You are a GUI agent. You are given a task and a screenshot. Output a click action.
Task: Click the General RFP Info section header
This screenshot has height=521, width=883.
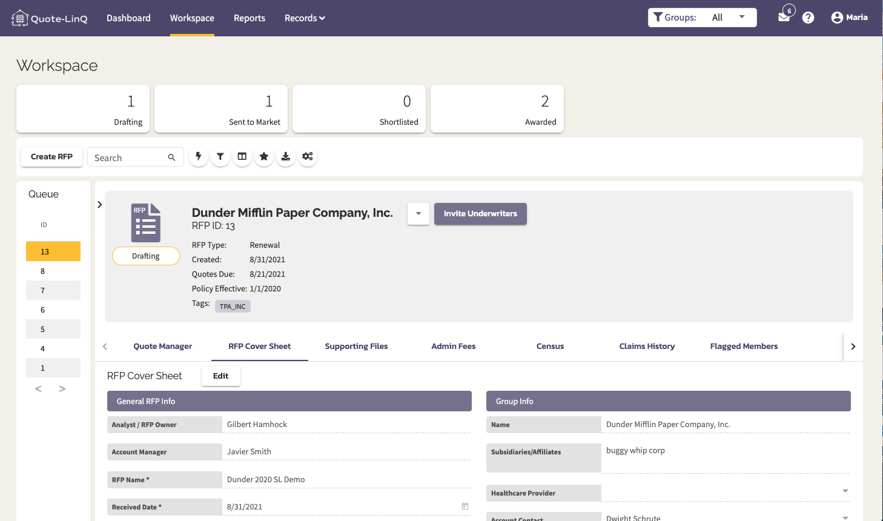click(289, 401)
